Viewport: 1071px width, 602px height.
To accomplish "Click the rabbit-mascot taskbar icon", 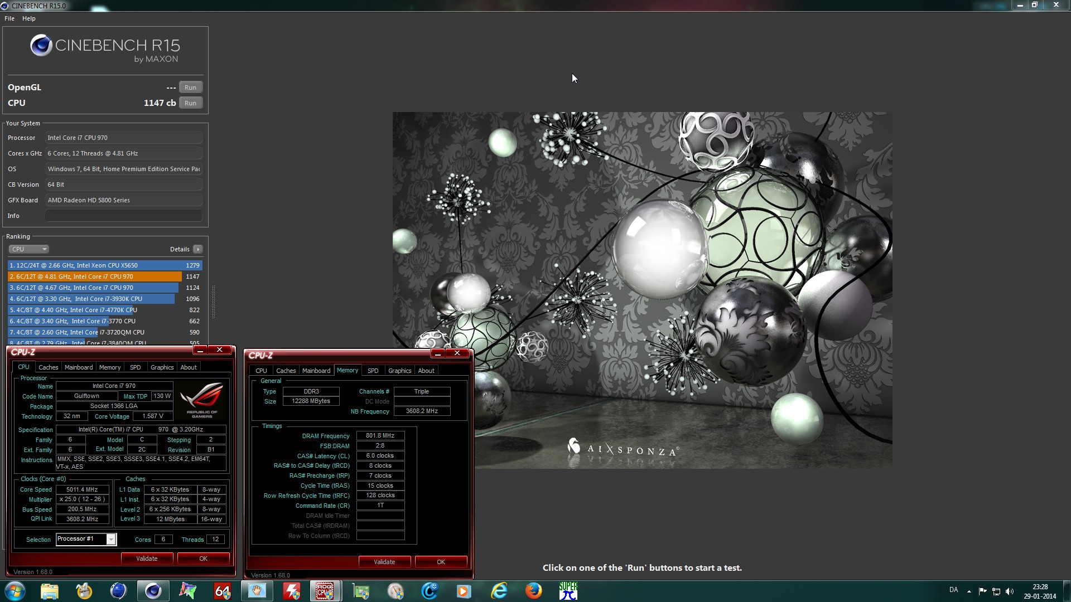I will (84, 591).
